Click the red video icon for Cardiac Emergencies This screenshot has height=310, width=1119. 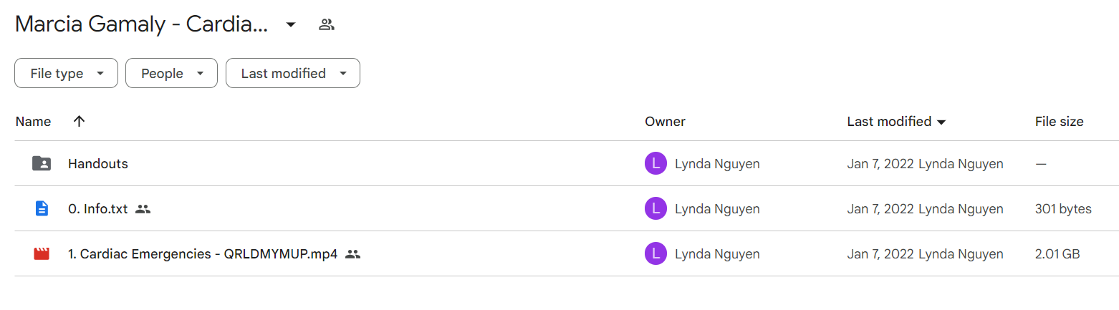coord(42,253)
